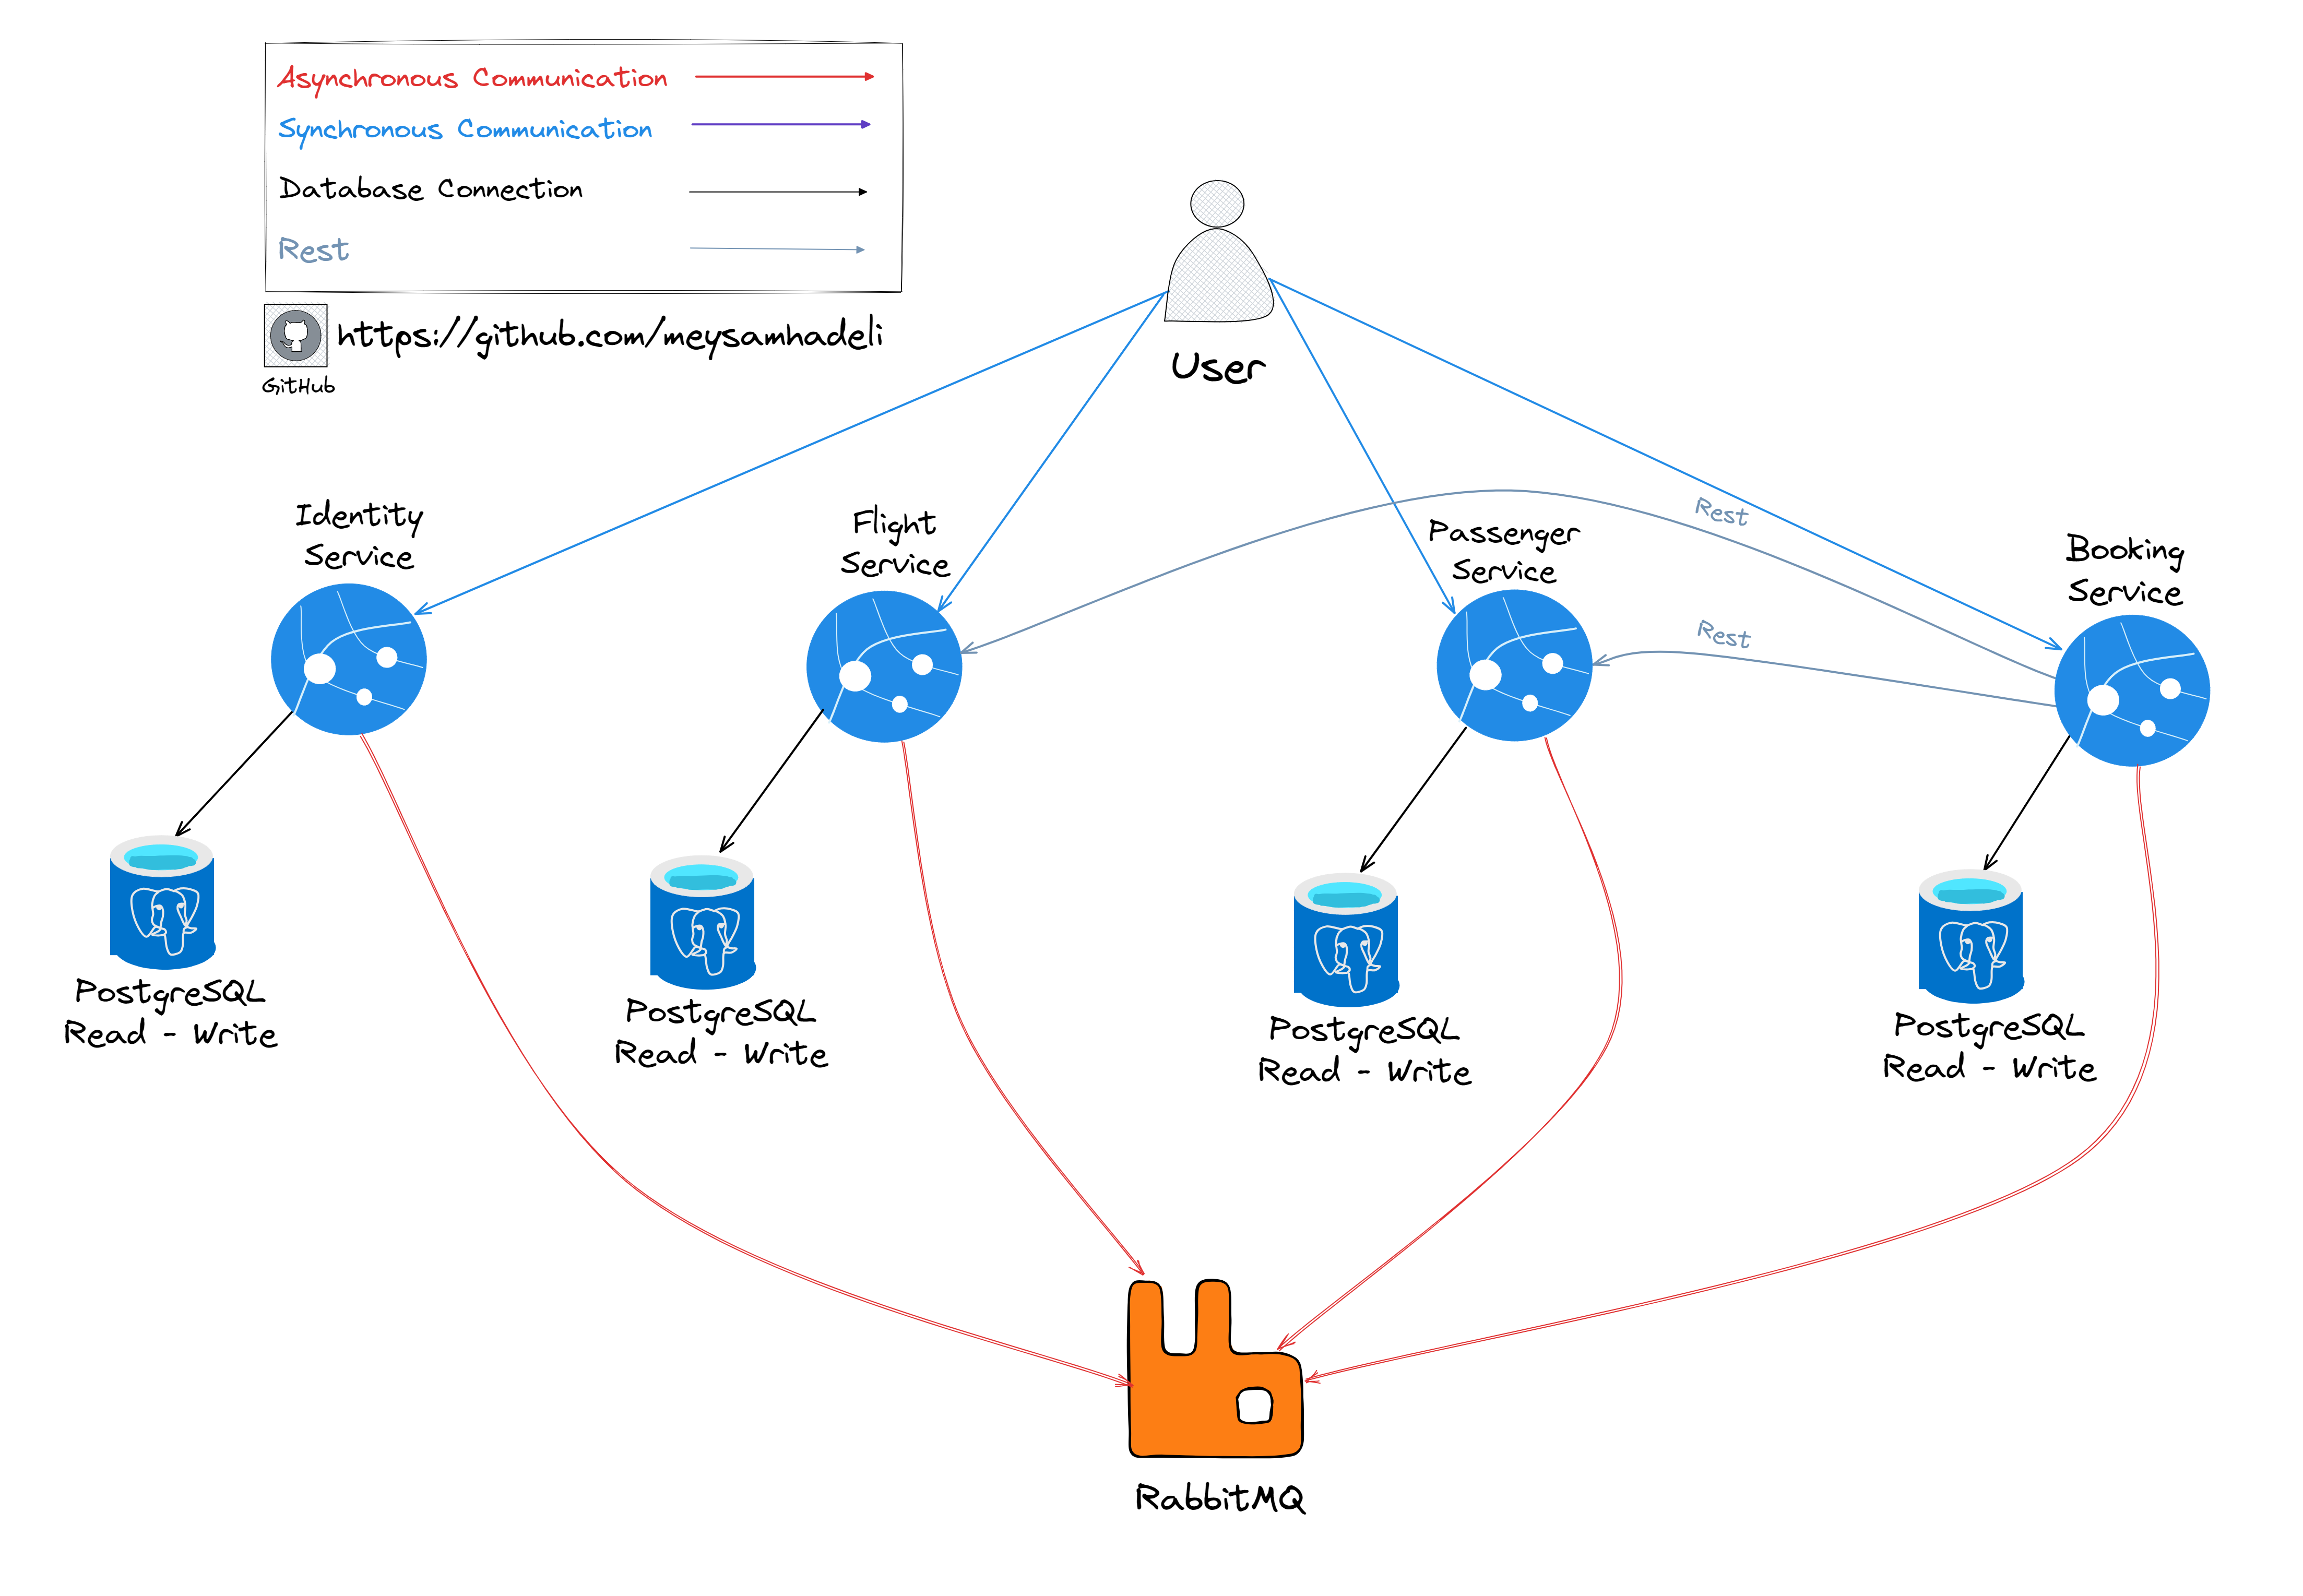Select Booking Service's PostgreSQL database icon
The image size is (2303, 1596).
pyautogui.click(x=1970, y=937)
